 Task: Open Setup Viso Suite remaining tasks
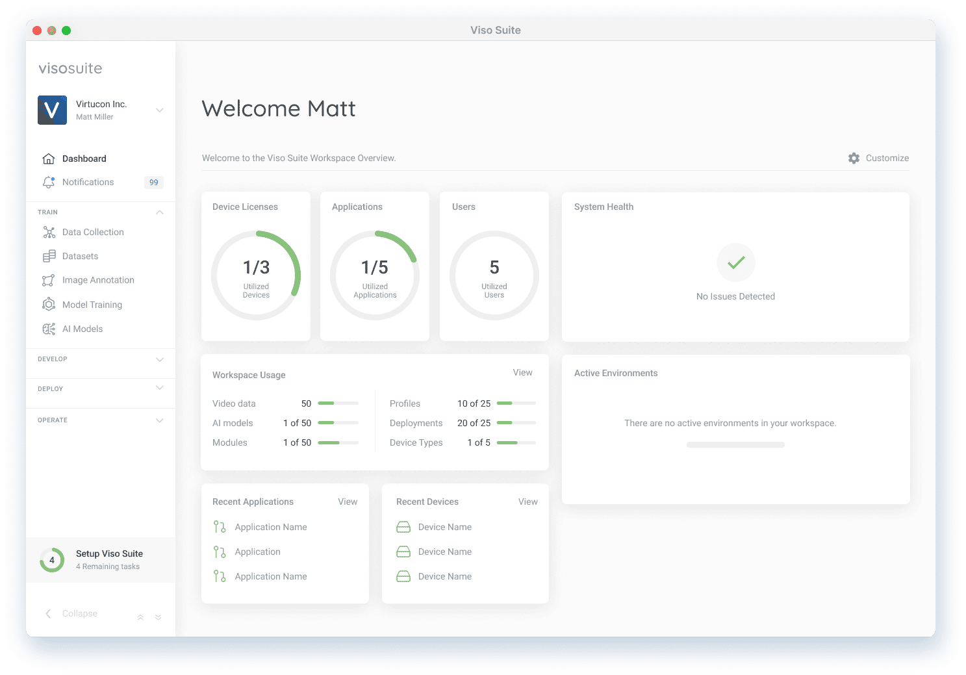click(x=108, y=560)
